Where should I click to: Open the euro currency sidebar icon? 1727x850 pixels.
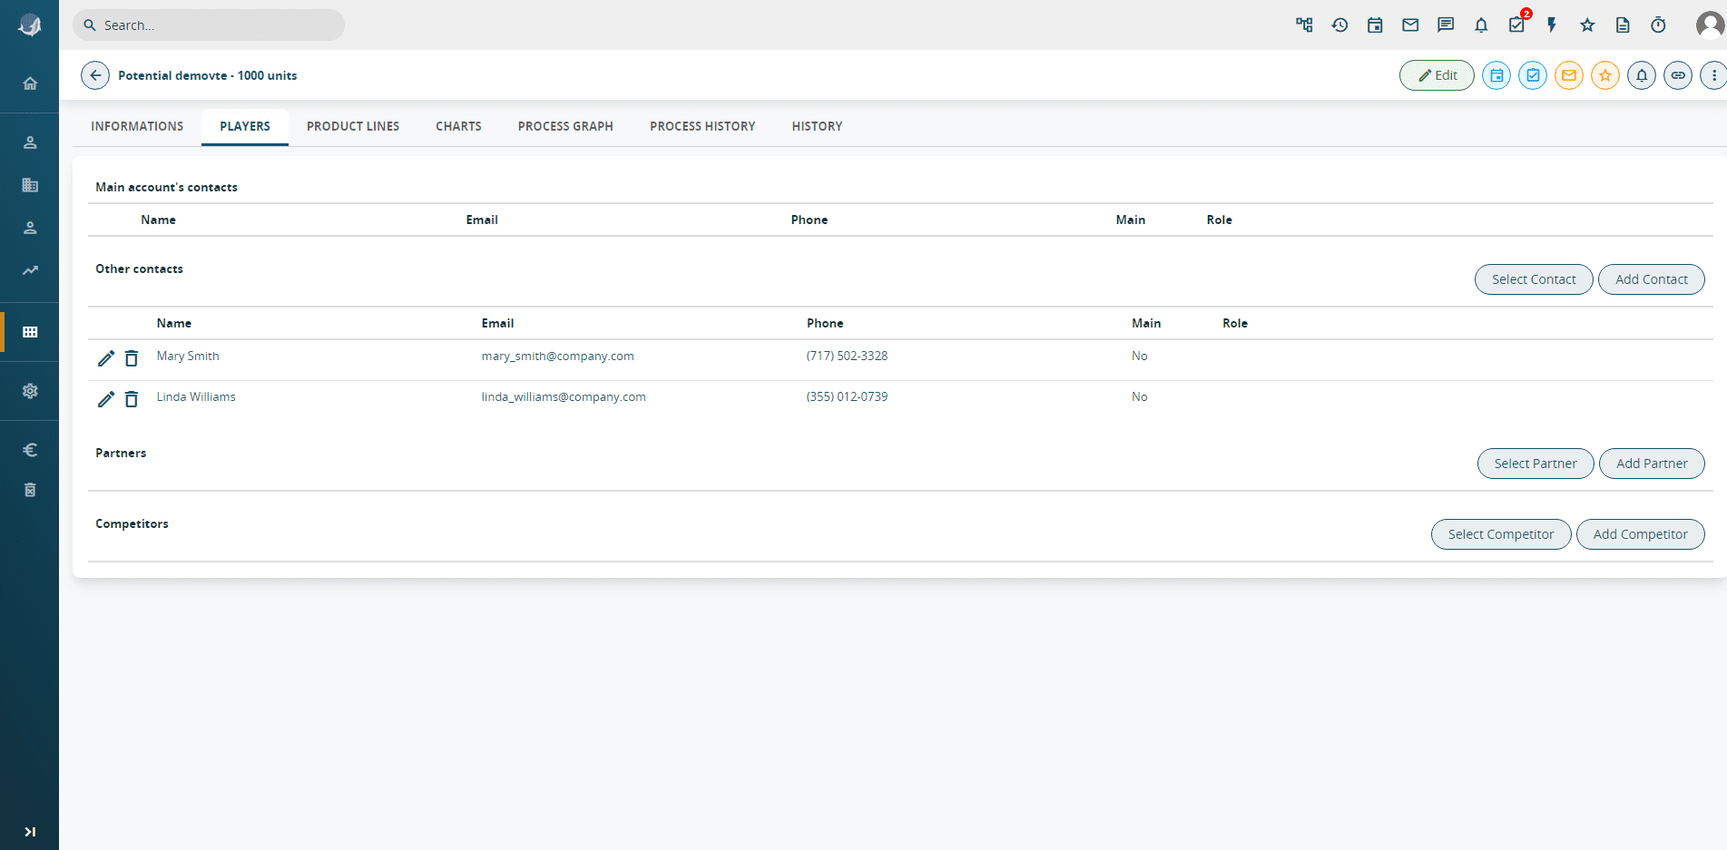pyautogui.click(x=30, y=450)
